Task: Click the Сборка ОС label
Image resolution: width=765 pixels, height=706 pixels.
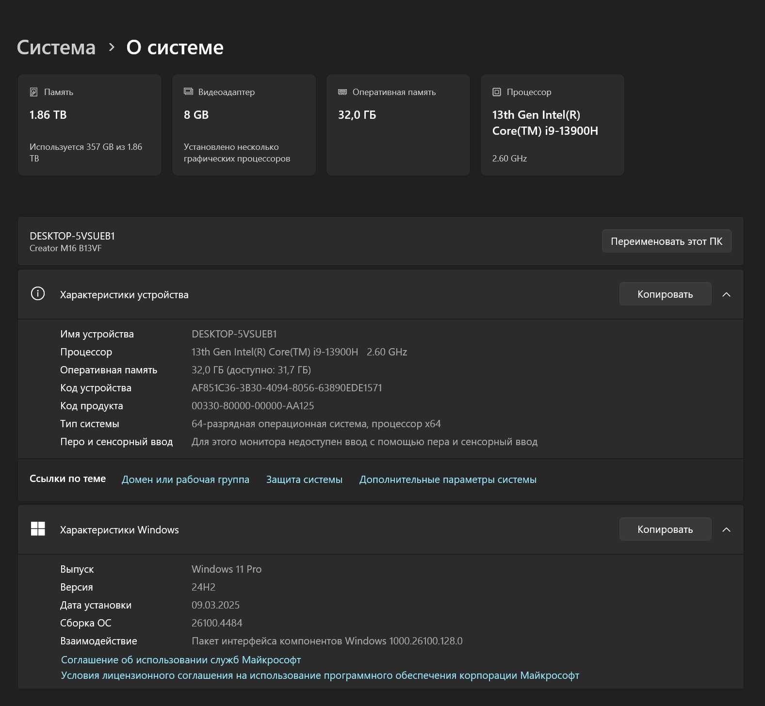Action: pos(86,623)
